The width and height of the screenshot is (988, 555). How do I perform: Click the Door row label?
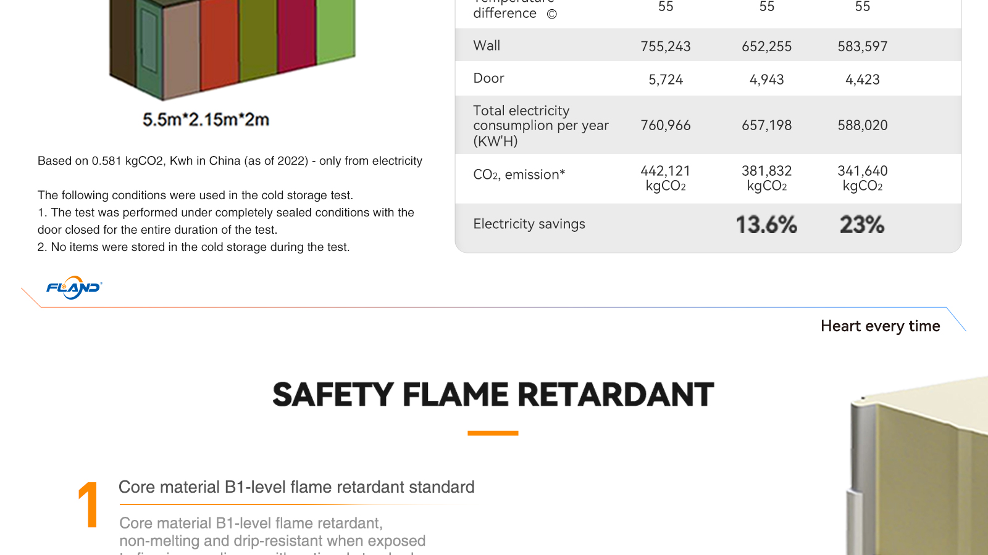[488, 78]
